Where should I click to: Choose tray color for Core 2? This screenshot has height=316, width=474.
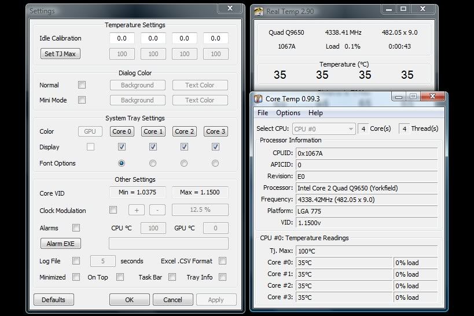[185, 131]
